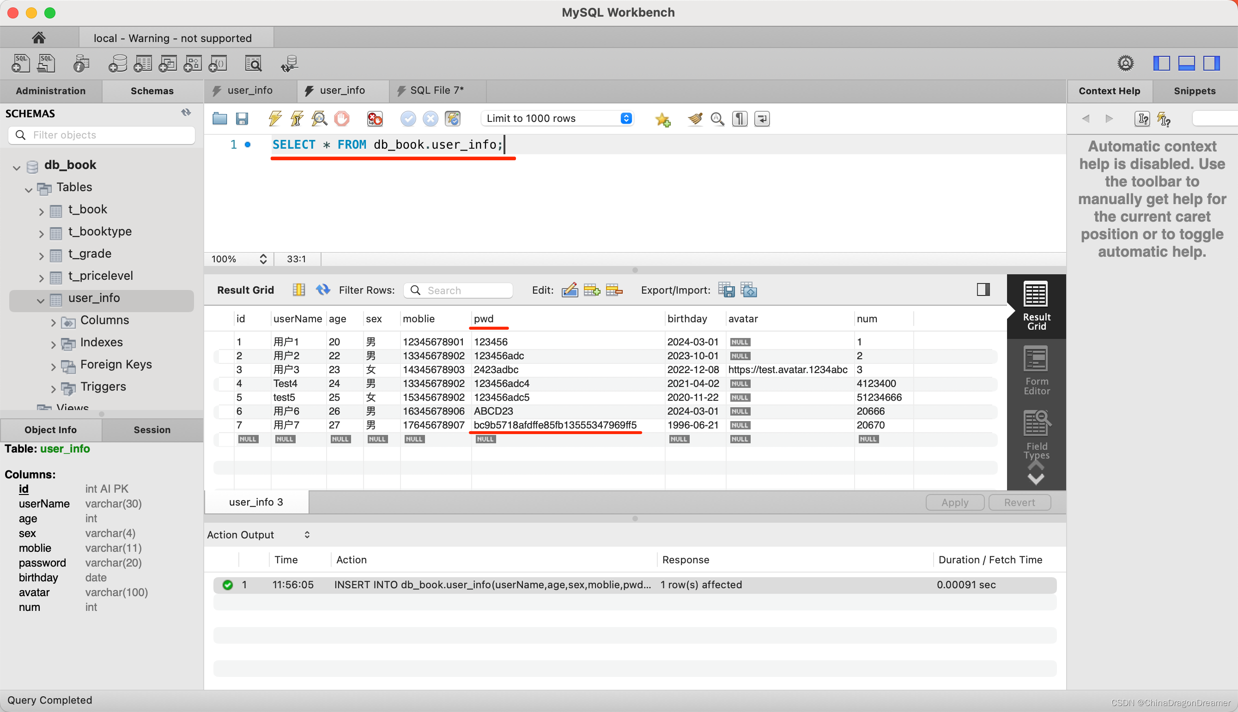Toggle the left sidebar panel visibility
This screenshot has height=712, width=1238.
pyautogui.click(x=1161, y=63)
